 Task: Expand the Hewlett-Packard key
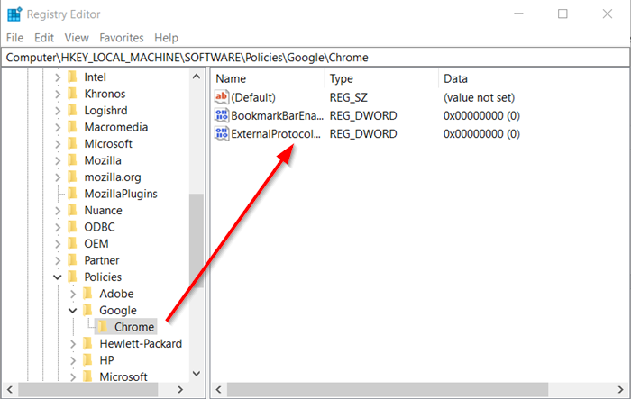[72, 344]
